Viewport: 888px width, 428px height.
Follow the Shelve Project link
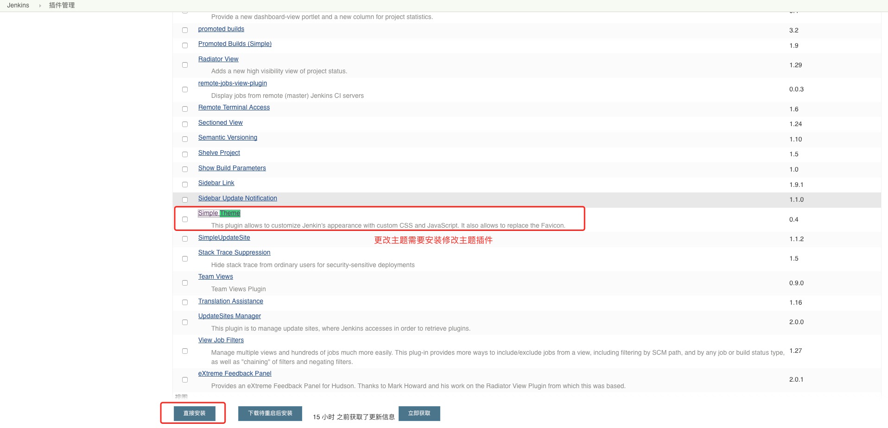coord(219,153)
